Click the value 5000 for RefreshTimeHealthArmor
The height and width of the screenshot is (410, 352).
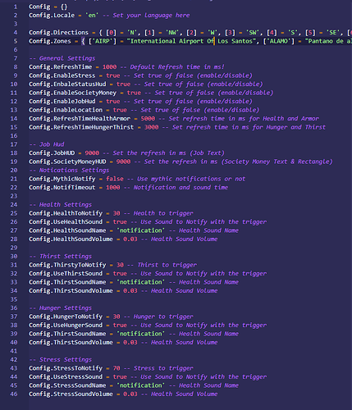pyautogui.click(x=148, y=119)
